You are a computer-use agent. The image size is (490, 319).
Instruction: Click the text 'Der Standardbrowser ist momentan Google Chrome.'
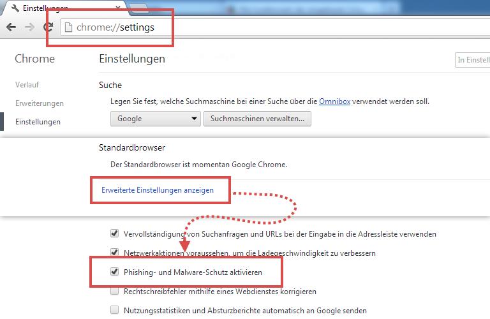pos(199,165)
